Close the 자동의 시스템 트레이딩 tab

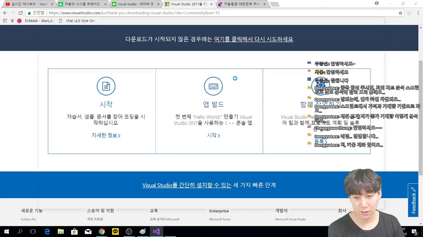click(105, 4)
